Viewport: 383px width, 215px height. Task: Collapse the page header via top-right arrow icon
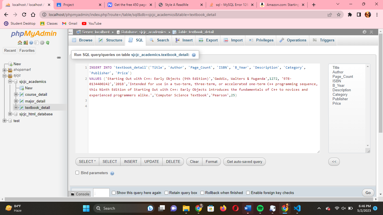tap(371, 32)
